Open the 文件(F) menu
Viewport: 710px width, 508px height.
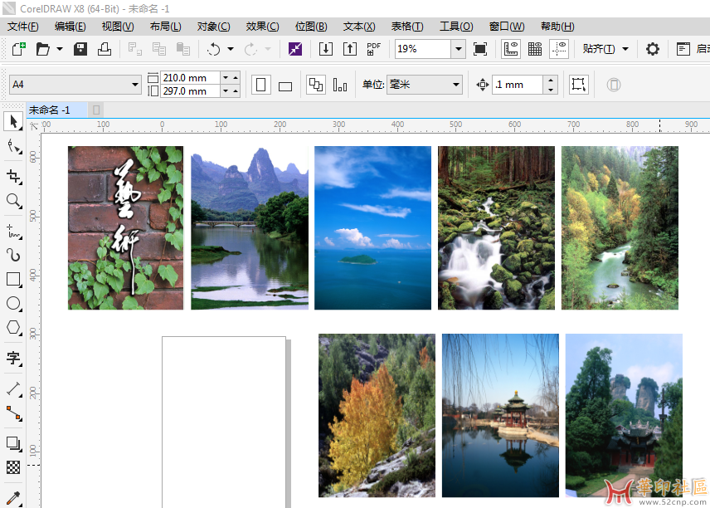(23, 27)
